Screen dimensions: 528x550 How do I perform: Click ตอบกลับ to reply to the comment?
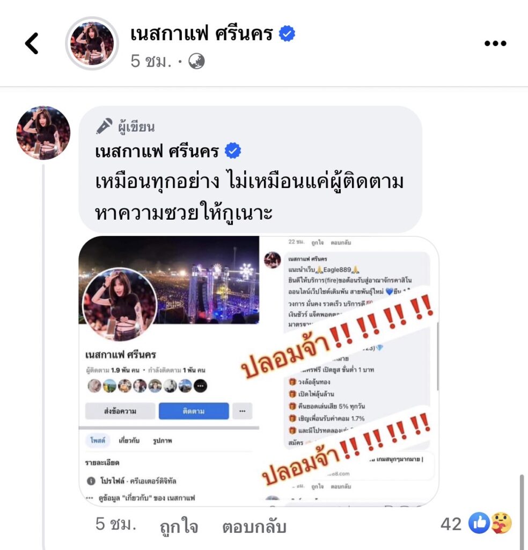click(254, 526)
